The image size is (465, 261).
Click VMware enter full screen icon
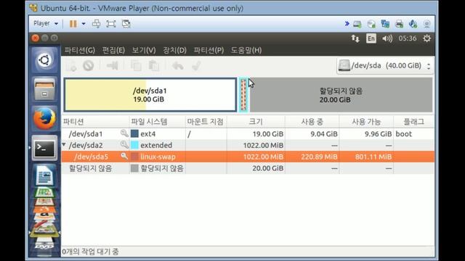(111, 24)
